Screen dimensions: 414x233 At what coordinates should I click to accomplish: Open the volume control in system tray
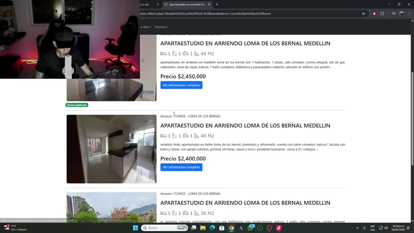point(386,228)
